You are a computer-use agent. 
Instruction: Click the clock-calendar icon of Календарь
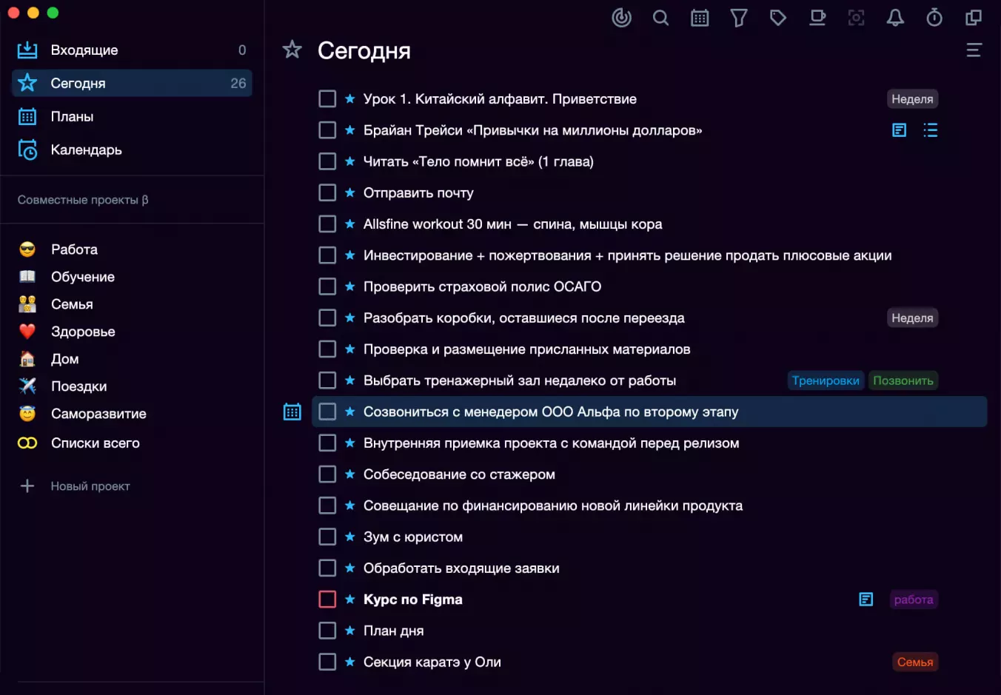pyautogui.click(x=27, y=150)
